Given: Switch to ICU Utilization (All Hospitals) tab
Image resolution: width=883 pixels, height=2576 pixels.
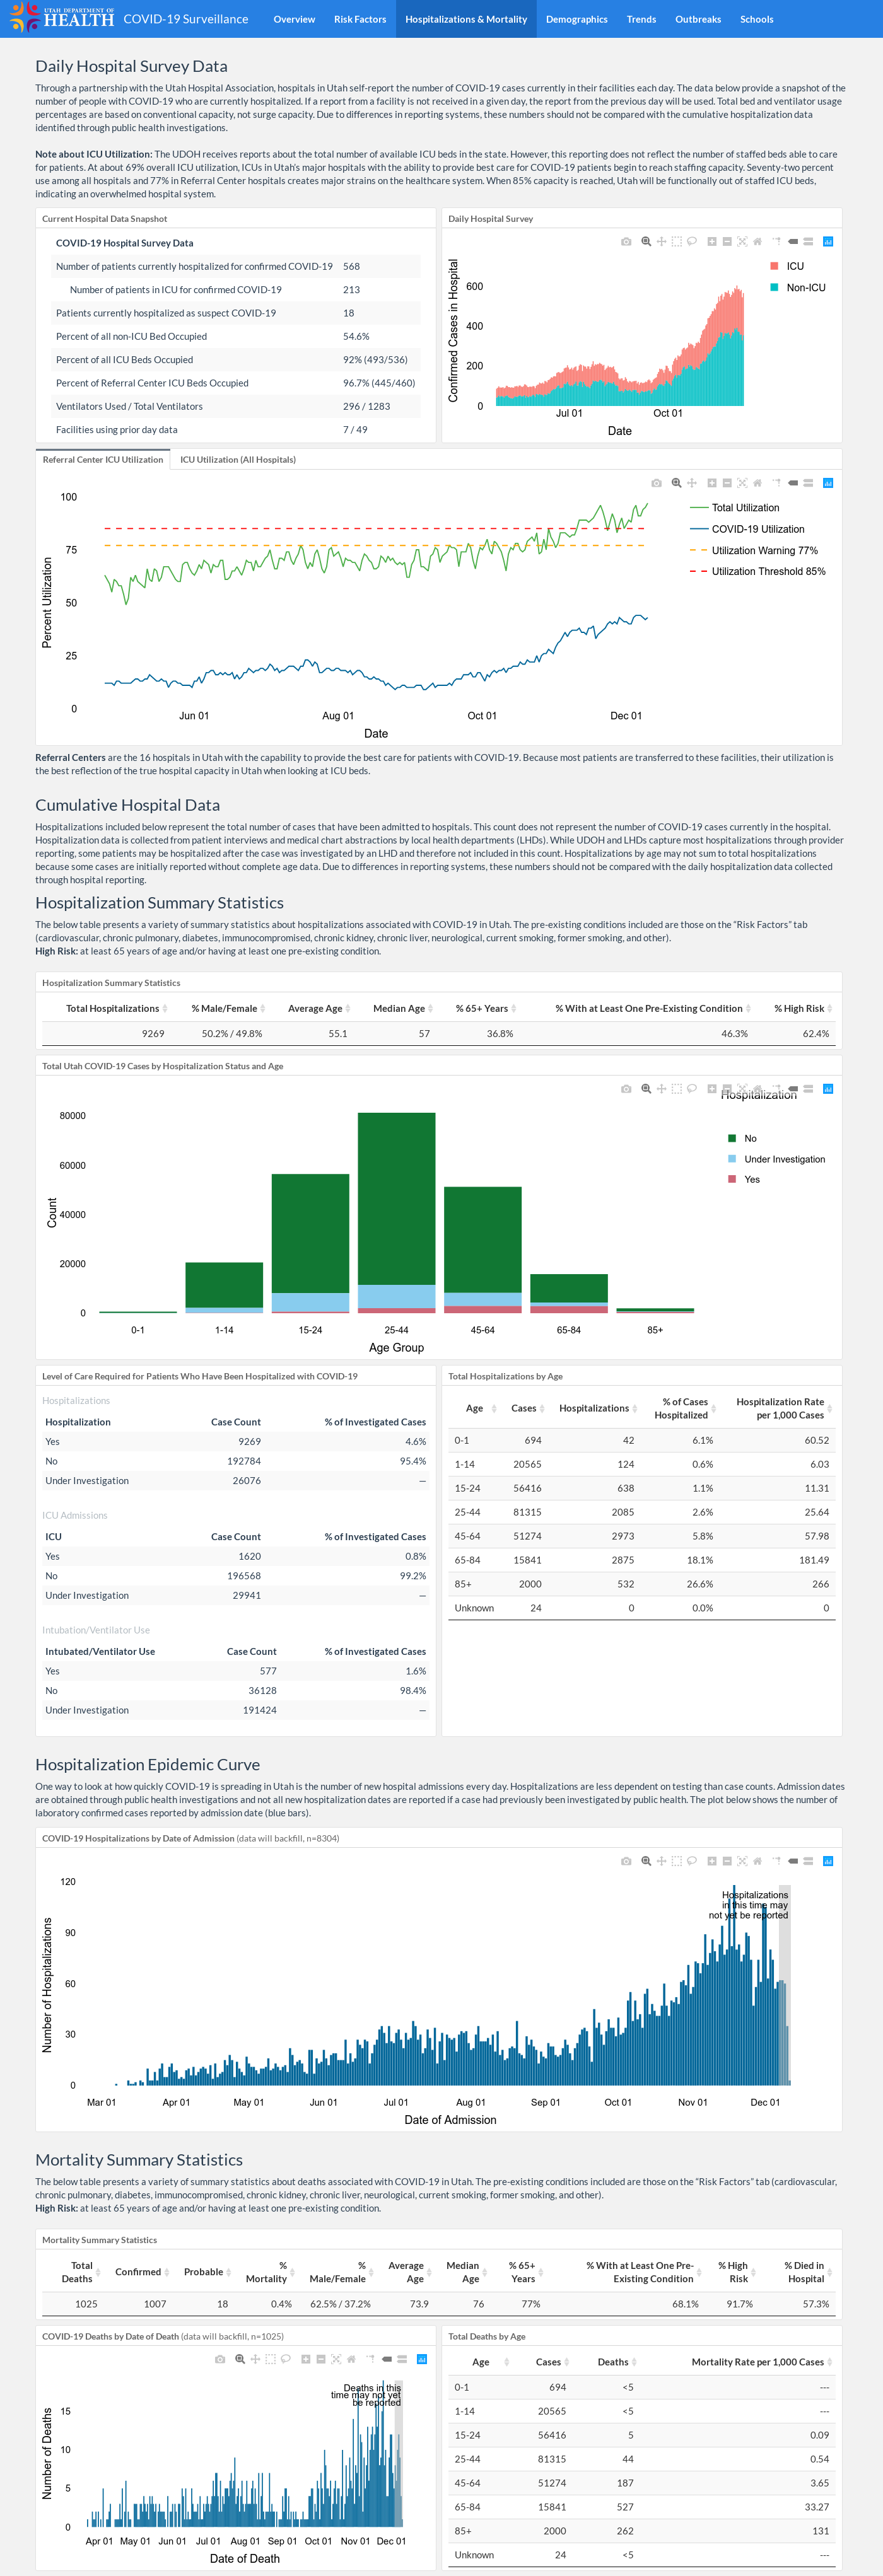Looking at the screenshot, I should [238, 459].
